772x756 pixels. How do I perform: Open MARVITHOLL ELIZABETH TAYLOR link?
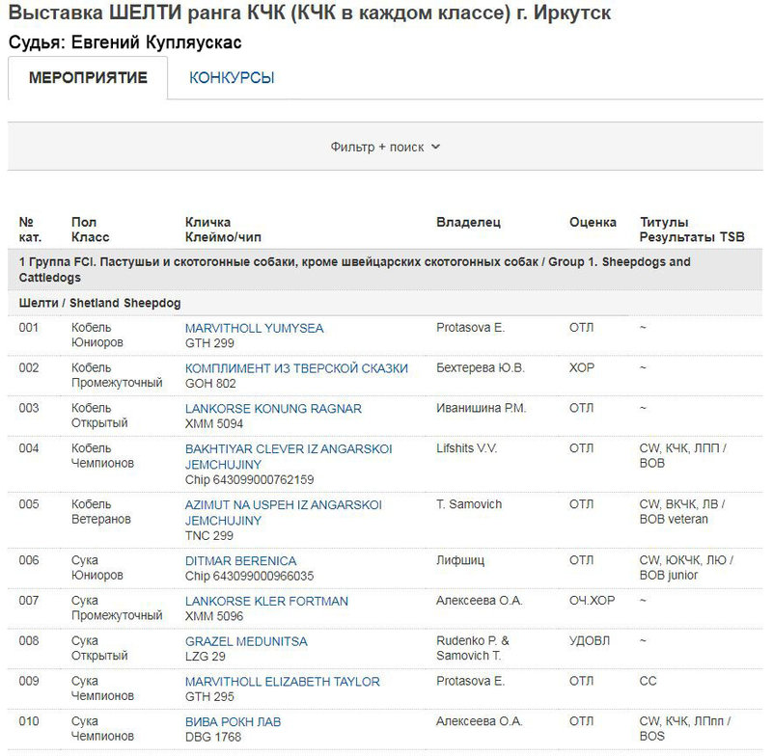point(283,682)
